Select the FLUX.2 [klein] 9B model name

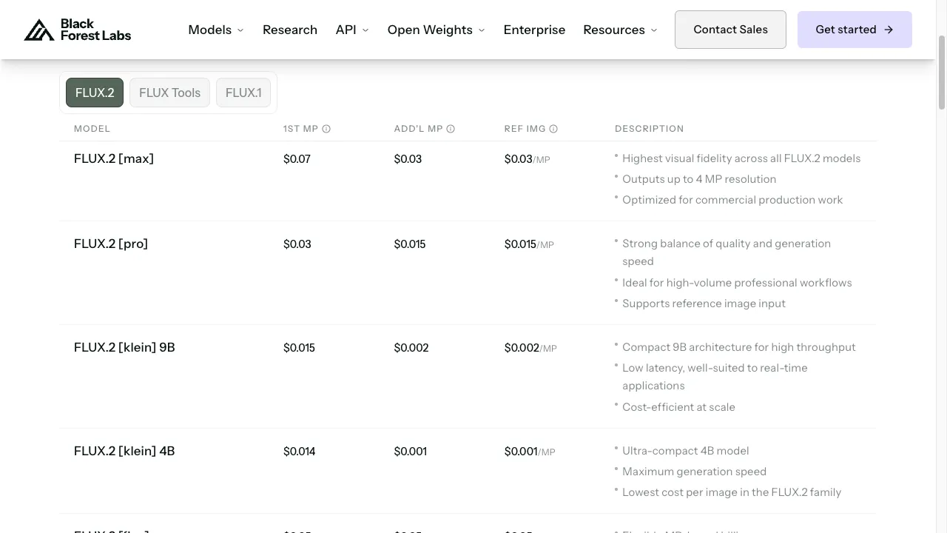click(124, 347)
